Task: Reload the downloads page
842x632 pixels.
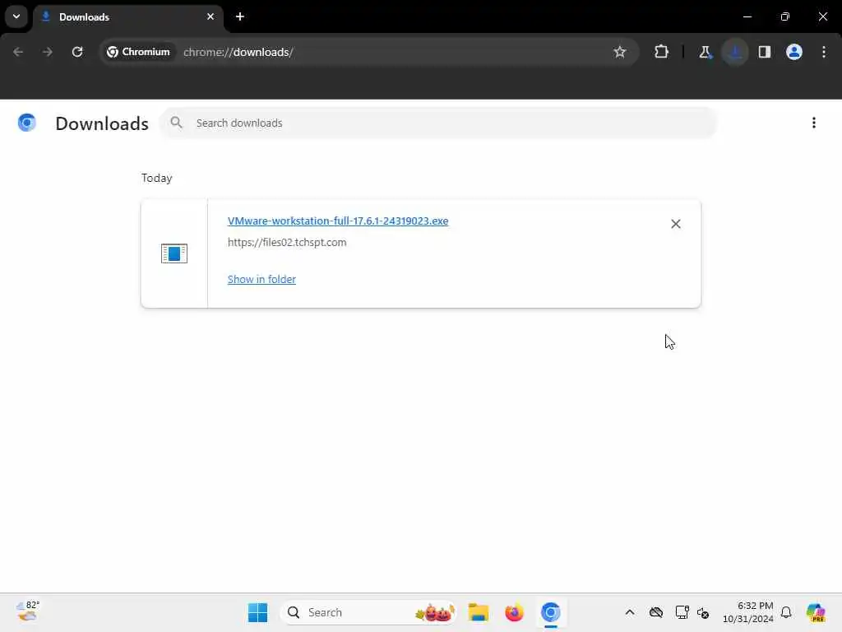Action: pos(77,52)
